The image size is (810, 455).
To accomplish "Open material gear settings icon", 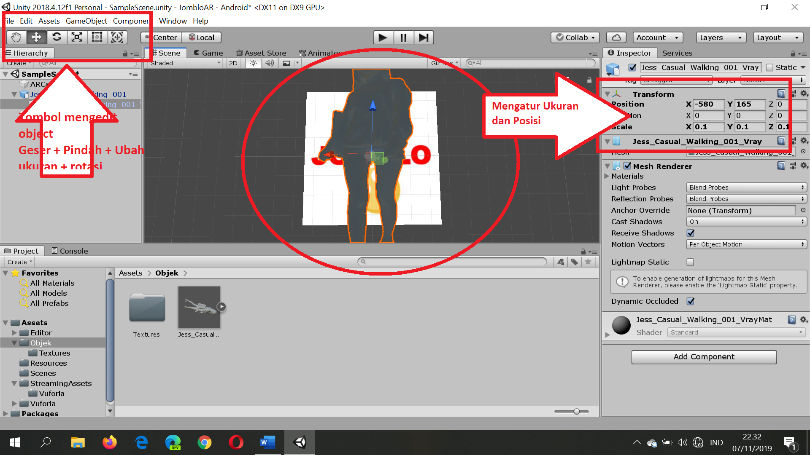I will [x=804, y=320].
